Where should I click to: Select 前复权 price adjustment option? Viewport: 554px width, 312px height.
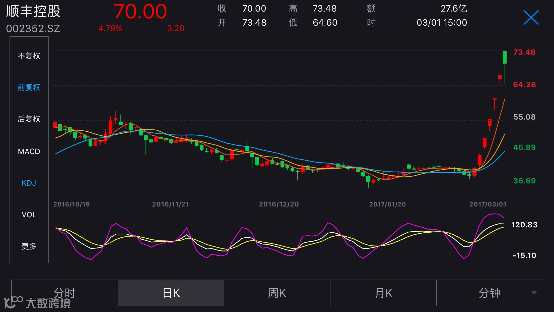point(29,87)
